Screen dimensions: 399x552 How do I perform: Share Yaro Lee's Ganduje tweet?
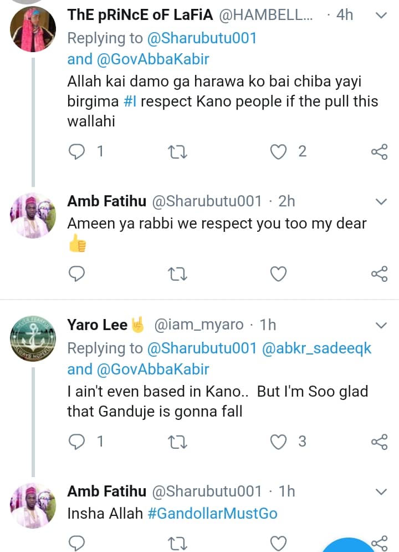pos(379,442)
